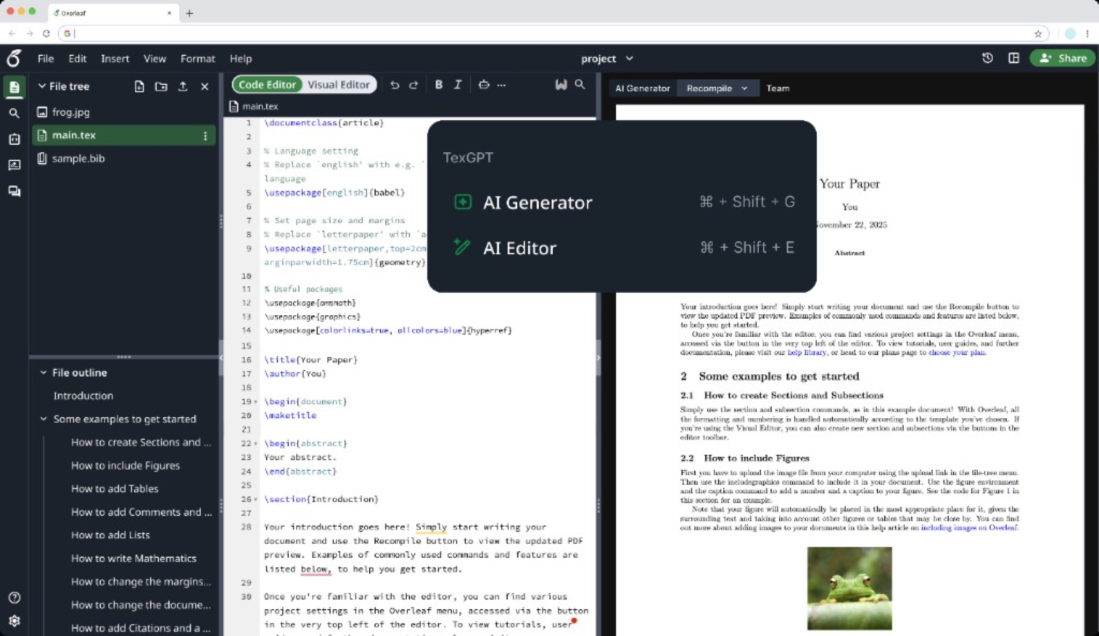
Task: Click the Share button
Action: [1061, 58]
